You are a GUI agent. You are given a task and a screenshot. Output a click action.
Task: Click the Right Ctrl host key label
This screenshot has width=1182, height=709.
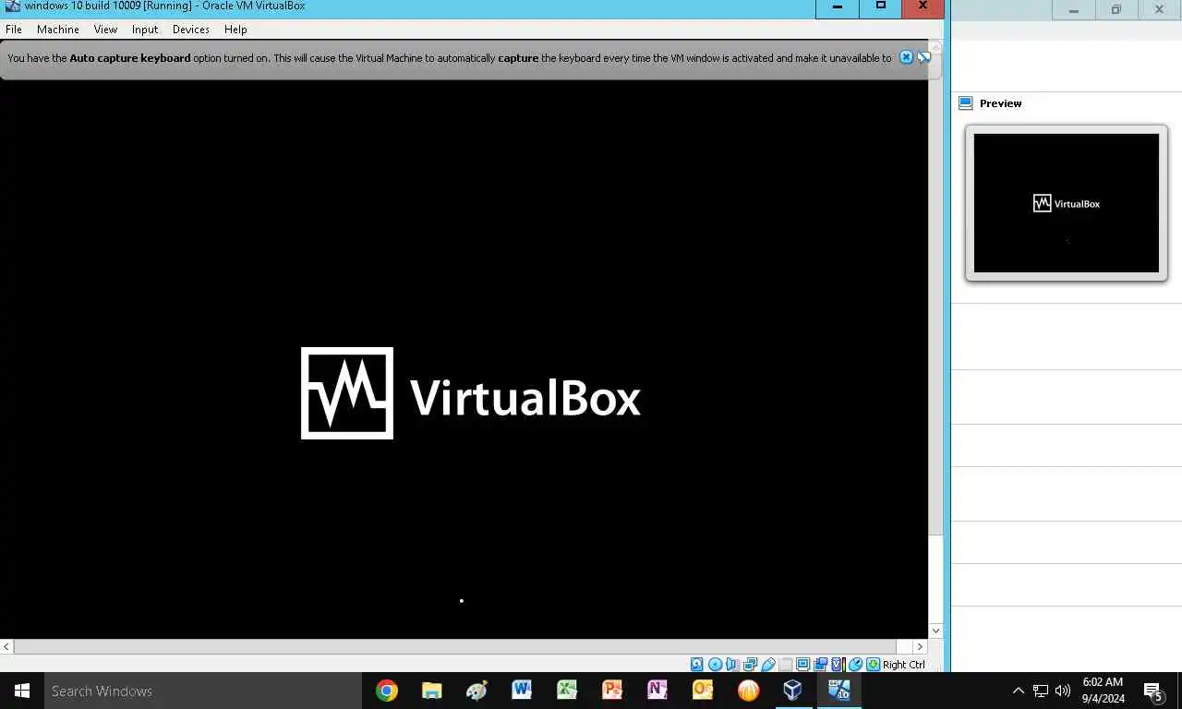(x=903, y=665)
